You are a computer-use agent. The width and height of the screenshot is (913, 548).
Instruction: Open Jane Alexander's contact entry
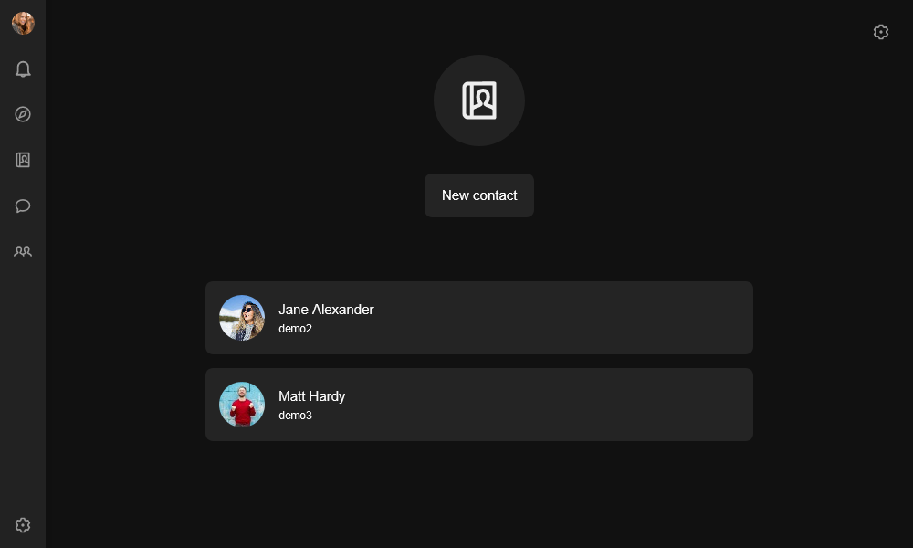(x=479, y=318)
